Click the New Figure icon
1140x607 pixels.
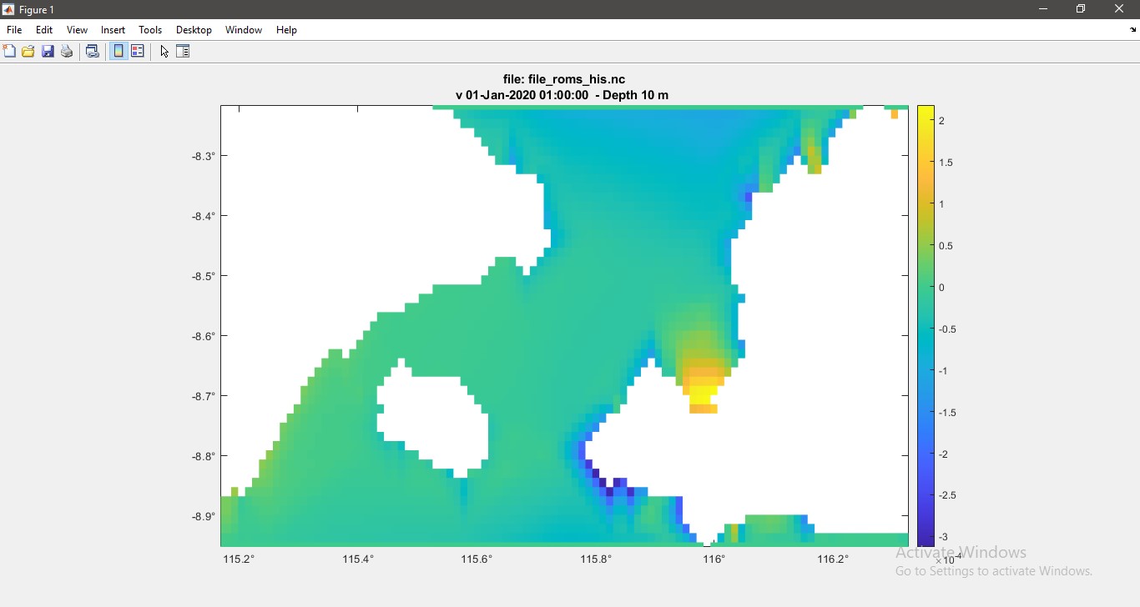[9, 52]
